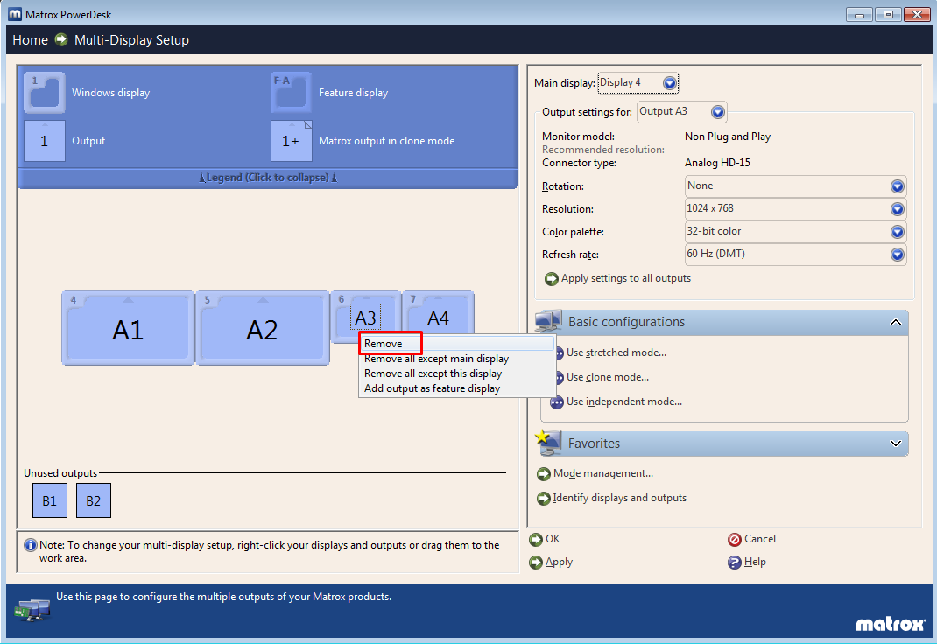Click the Matrox logo in the corner
The height and width of the screenshot is (644, 937).
pyautogui.click(x=890, y=624)
